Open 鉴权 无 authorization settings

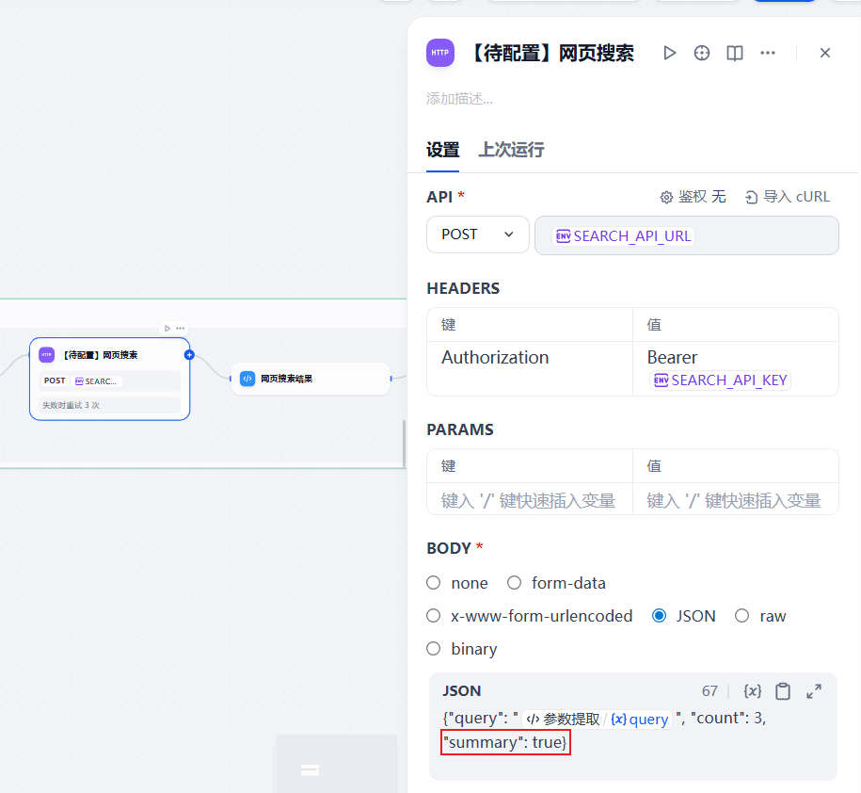(x=693, y=197)
